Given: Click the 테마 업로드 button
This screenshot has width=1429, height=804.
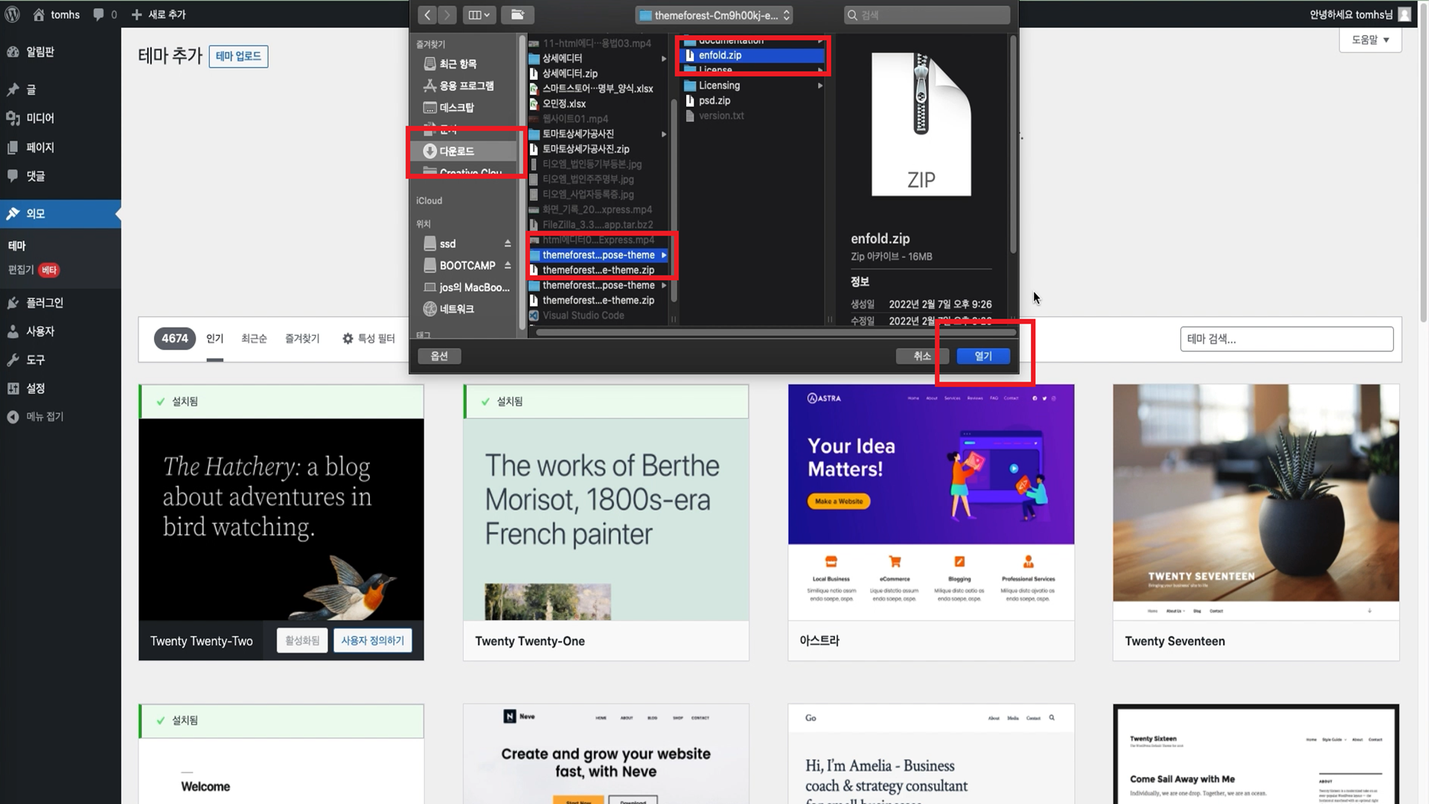Looking at the screenshot, I should click(238, 56).
